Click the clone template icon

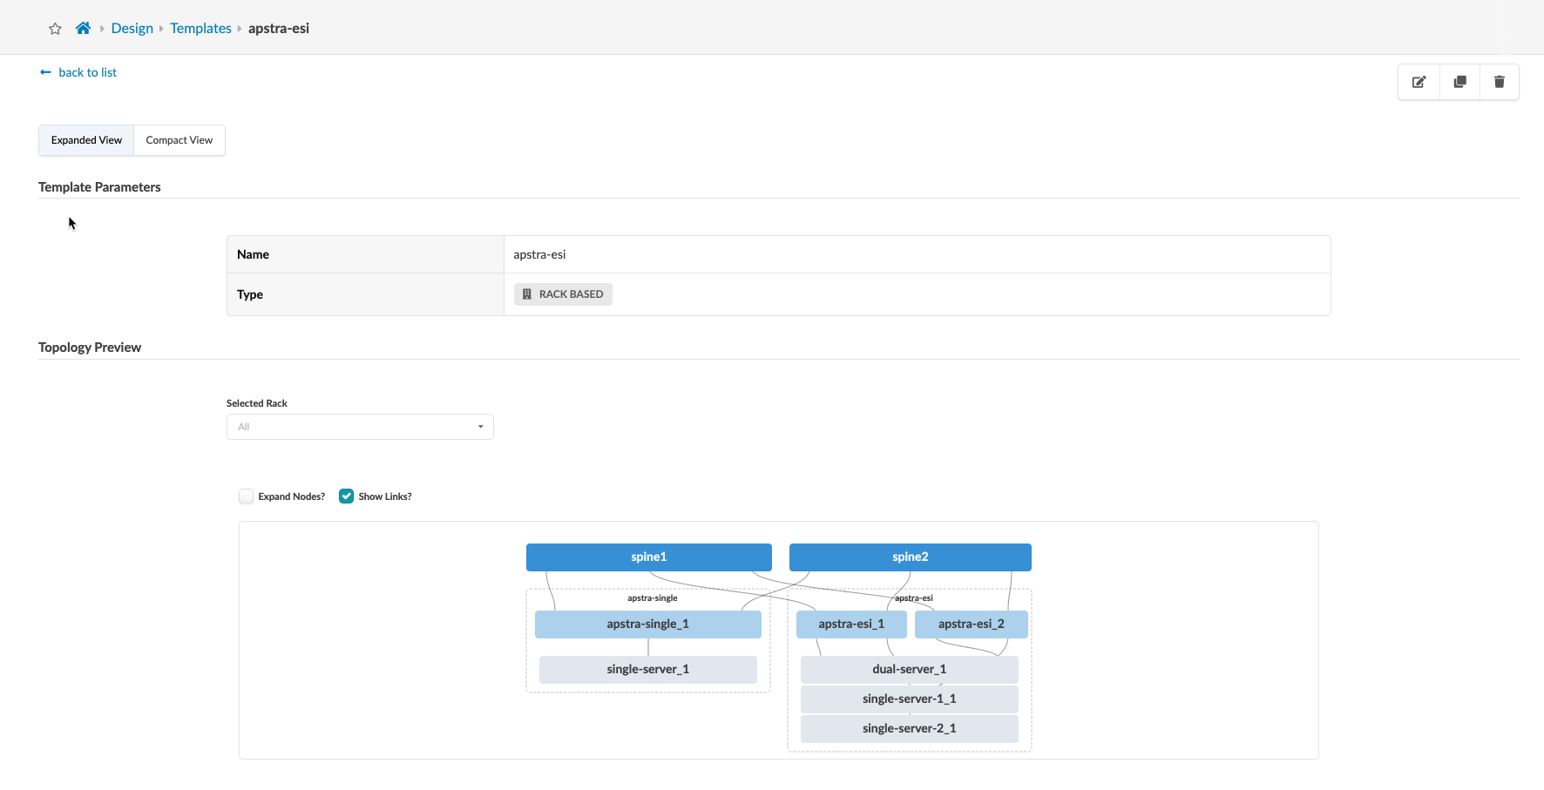tap(1459, 82)
